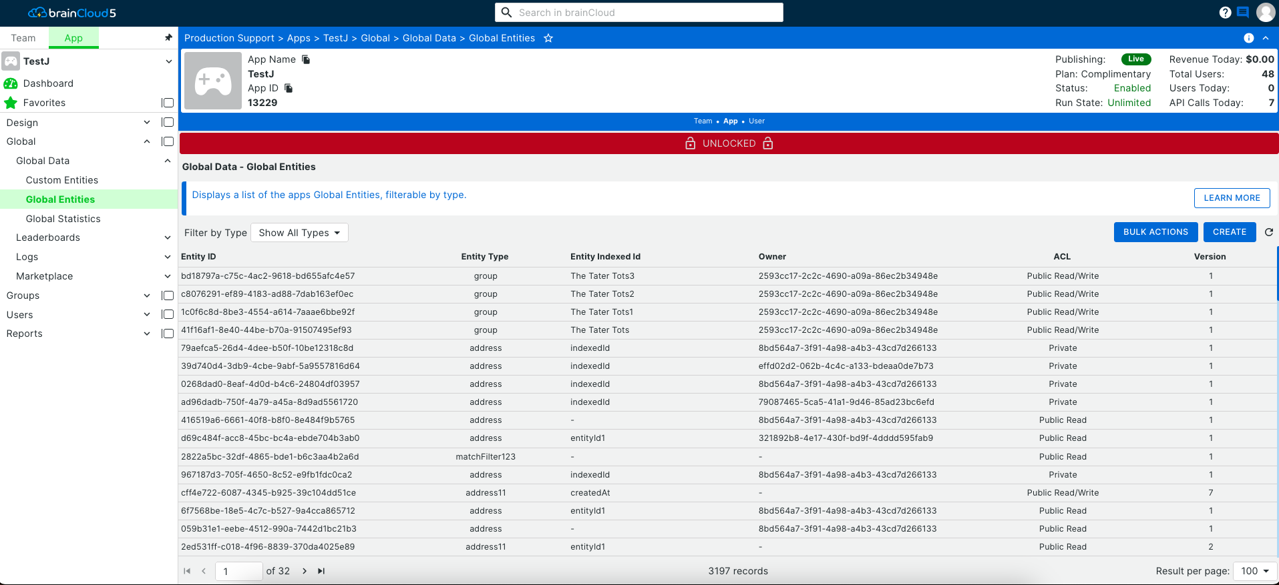Click the Dashboard gauge icon

click(x=11, y=83)
